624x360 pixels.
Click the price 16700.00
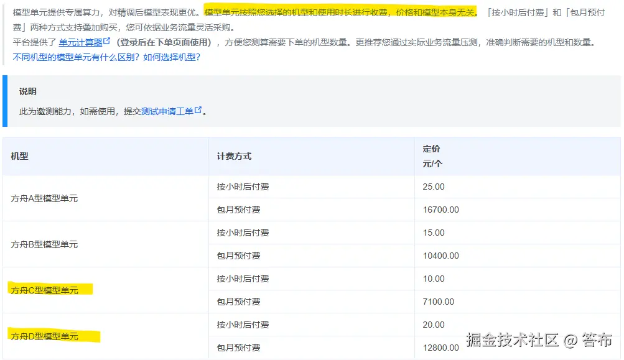[x=441, y=210]
